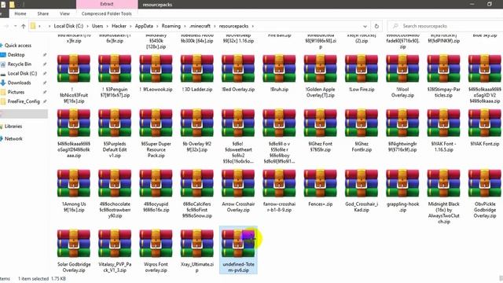Select the !Bed Overlay.zip archive icon
Image resolution: width=503 pixels, height=283 pixels.
(237, 68)
